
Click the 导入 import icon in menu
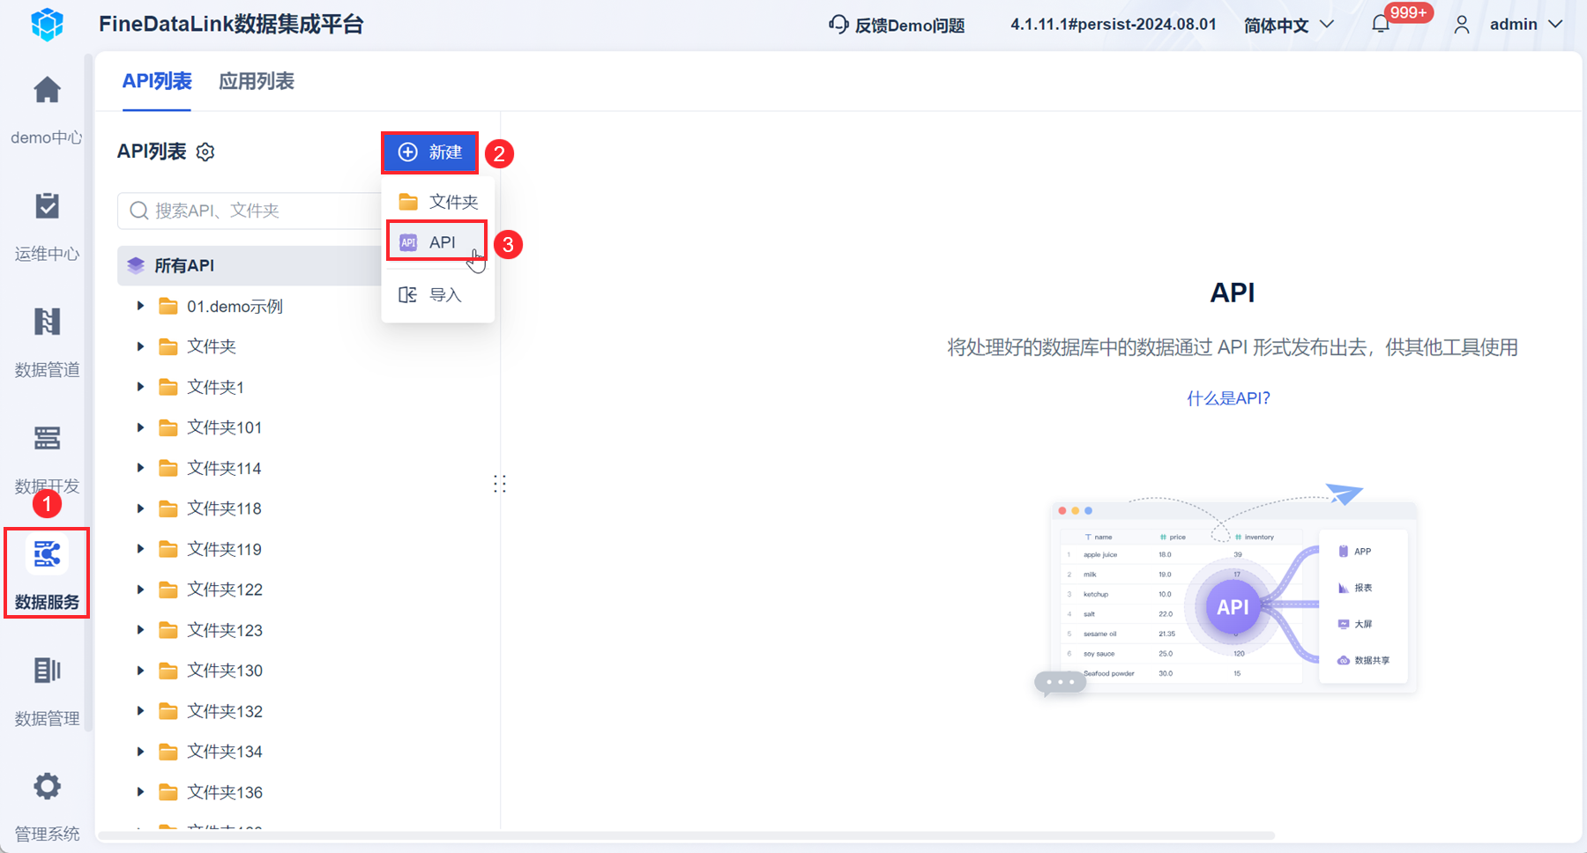(407, 295)
